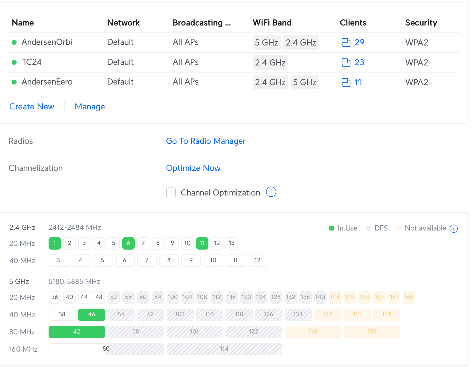Open Channel Optimization info icon
474x367 pixels.
271,192
